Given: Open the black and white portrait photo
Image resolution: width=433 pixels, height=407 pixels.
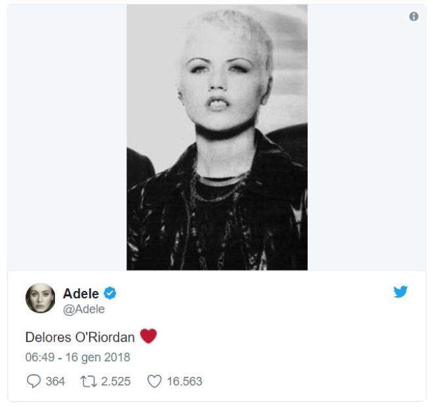Looking at the screenshot, I should [217, 138].
